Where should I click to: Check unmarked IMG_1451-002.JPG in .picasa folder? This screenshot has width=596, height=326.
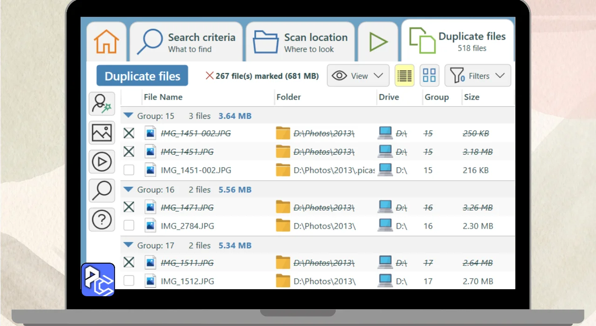[x=129, y=170]
